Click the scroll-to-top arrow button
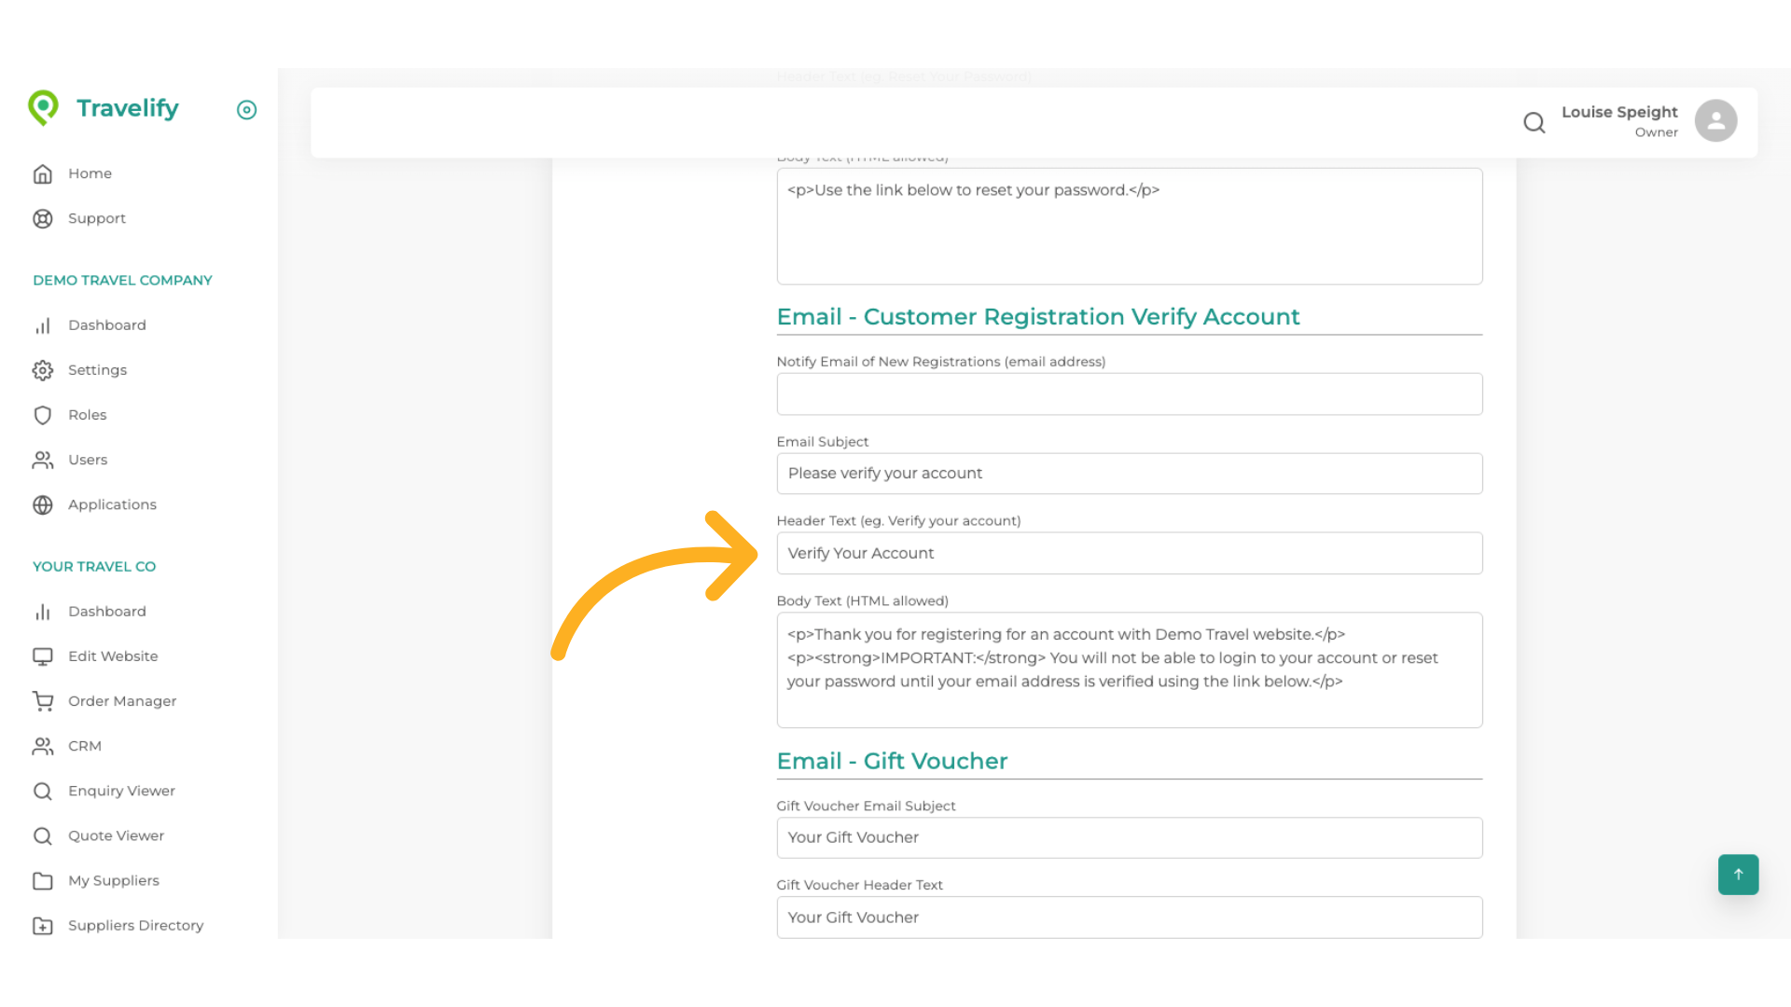Image resolution: width=1791 pixels, height=1007 pixels. [1737, 874]
